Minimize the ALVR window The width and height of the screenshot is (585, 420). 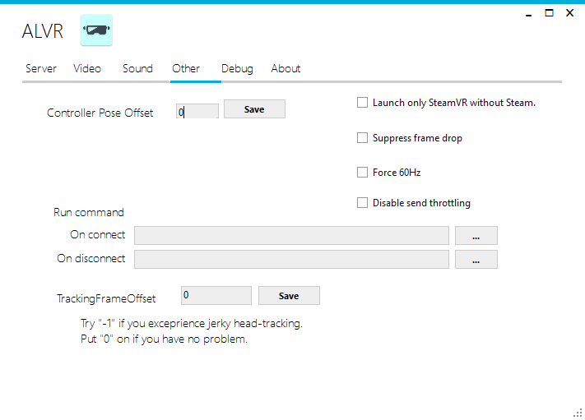pos(529,14)
